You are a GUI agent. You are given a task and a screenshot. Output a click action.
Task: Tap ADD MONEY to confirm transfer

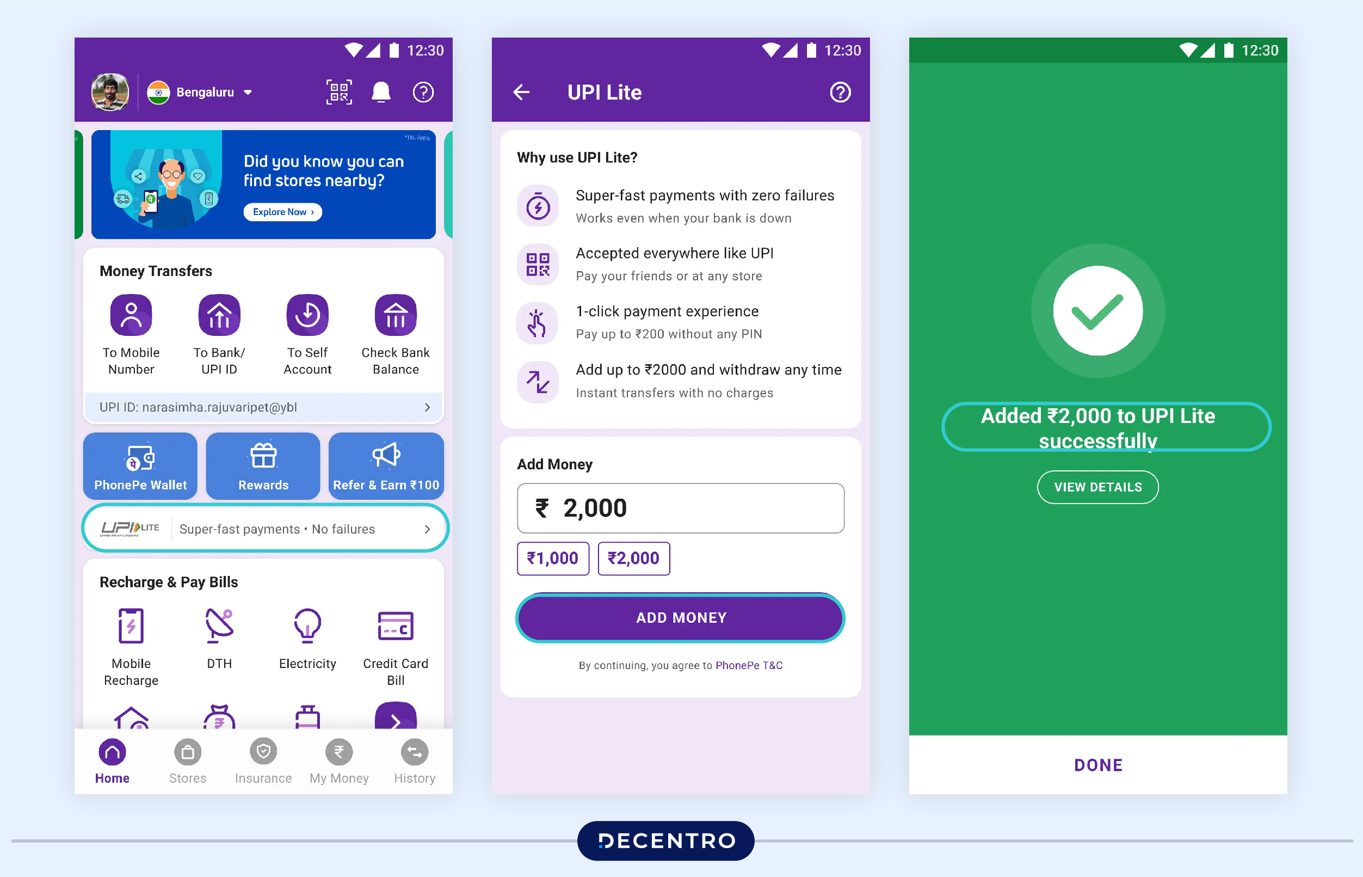click(x=681, y=617)
